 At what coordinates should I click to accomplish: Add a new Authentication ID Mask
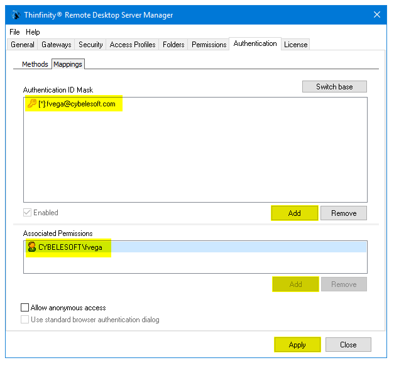pyautogui.click(x=295, y=213)
